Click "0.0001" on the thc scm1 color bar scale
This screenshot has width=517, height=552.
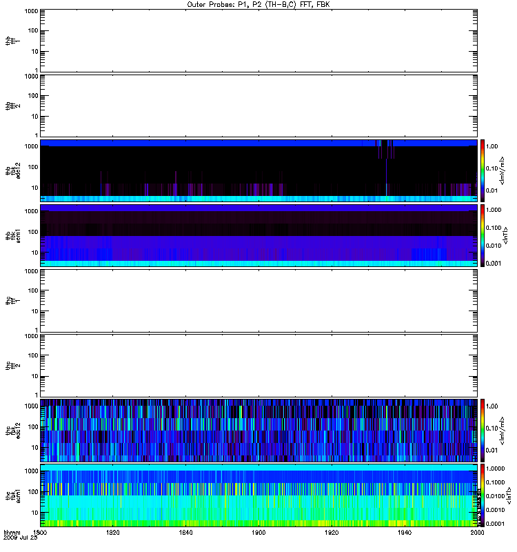pyautogui.click(x=495, y=524)
